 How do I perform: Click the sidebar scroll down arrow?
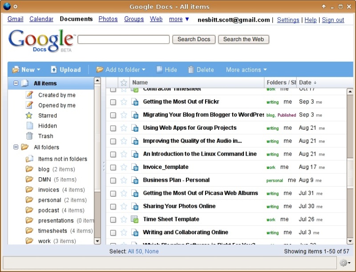point(97,241)
